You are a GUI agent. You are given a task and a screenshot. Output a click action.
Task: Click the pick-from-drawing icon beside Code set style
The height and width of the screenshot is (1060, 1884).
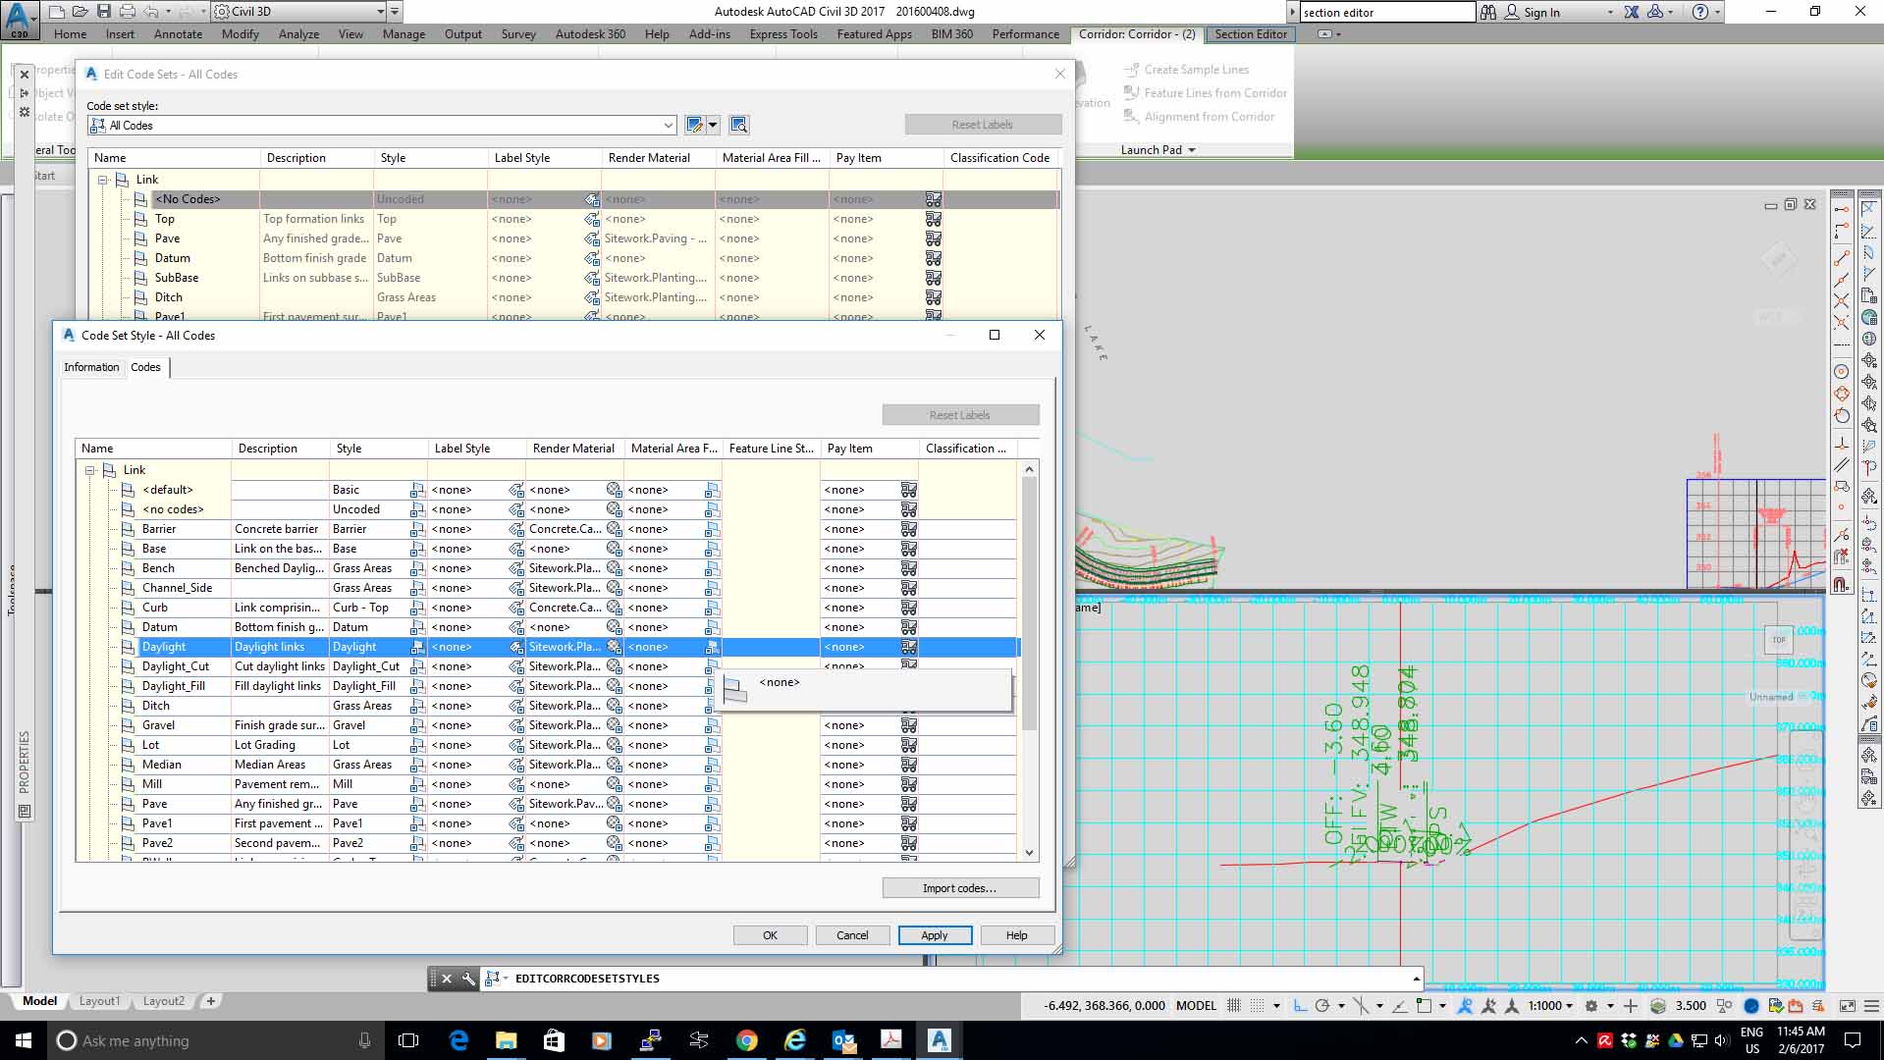(739, 125)
